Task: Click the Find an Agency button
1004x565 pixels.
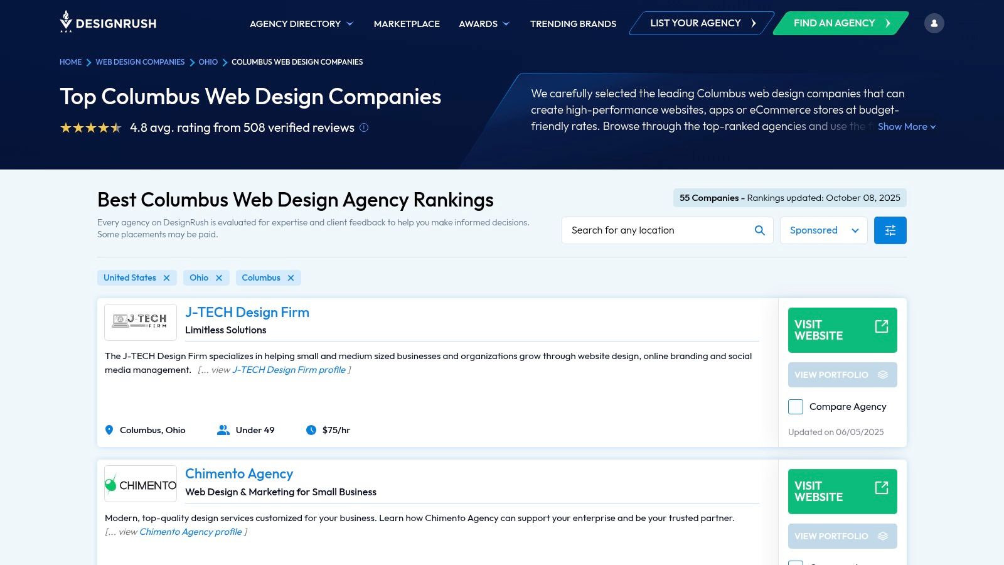Action: pyautogui.click(x=841, y=23)
